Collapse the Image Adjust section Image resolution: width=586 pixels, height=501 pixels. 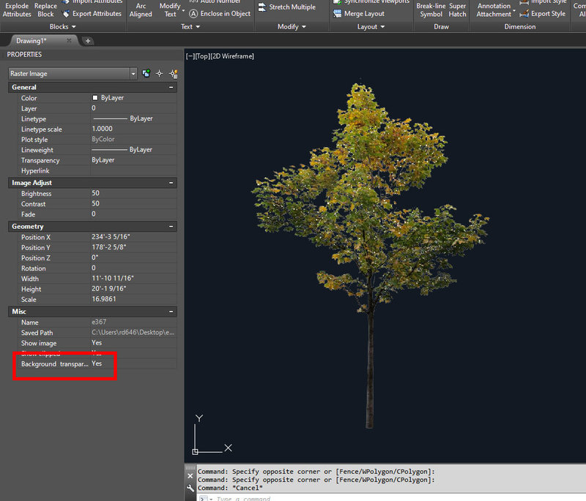click(171, 183)
